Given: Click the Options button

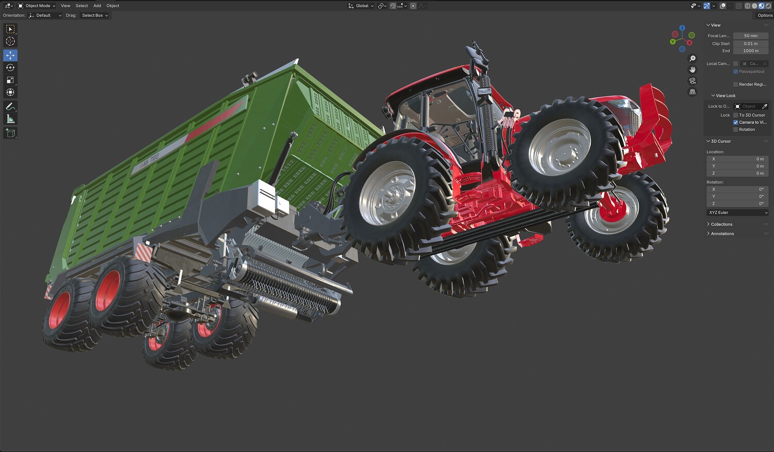Looking at the screenshot, I should pyautogui.click(x=765, y=15).
